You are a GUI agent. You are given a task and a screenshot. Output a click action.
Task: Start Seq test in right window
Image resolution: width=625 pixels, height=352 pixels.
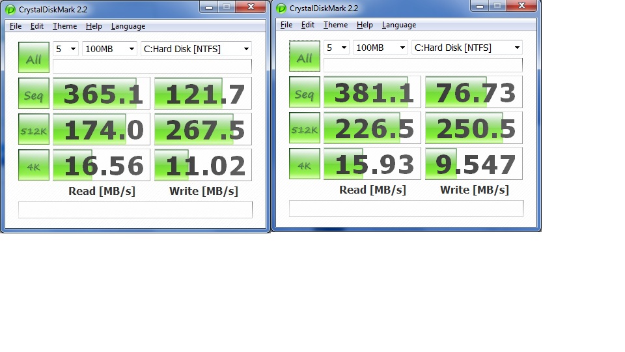[305, 92]
